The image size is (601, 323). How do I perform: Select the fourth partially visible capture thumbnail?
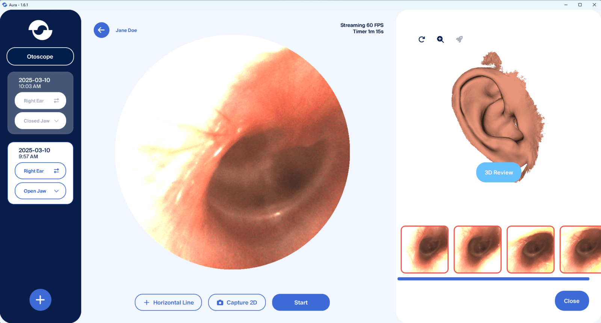pyautogui.click(x=581, y=249)
